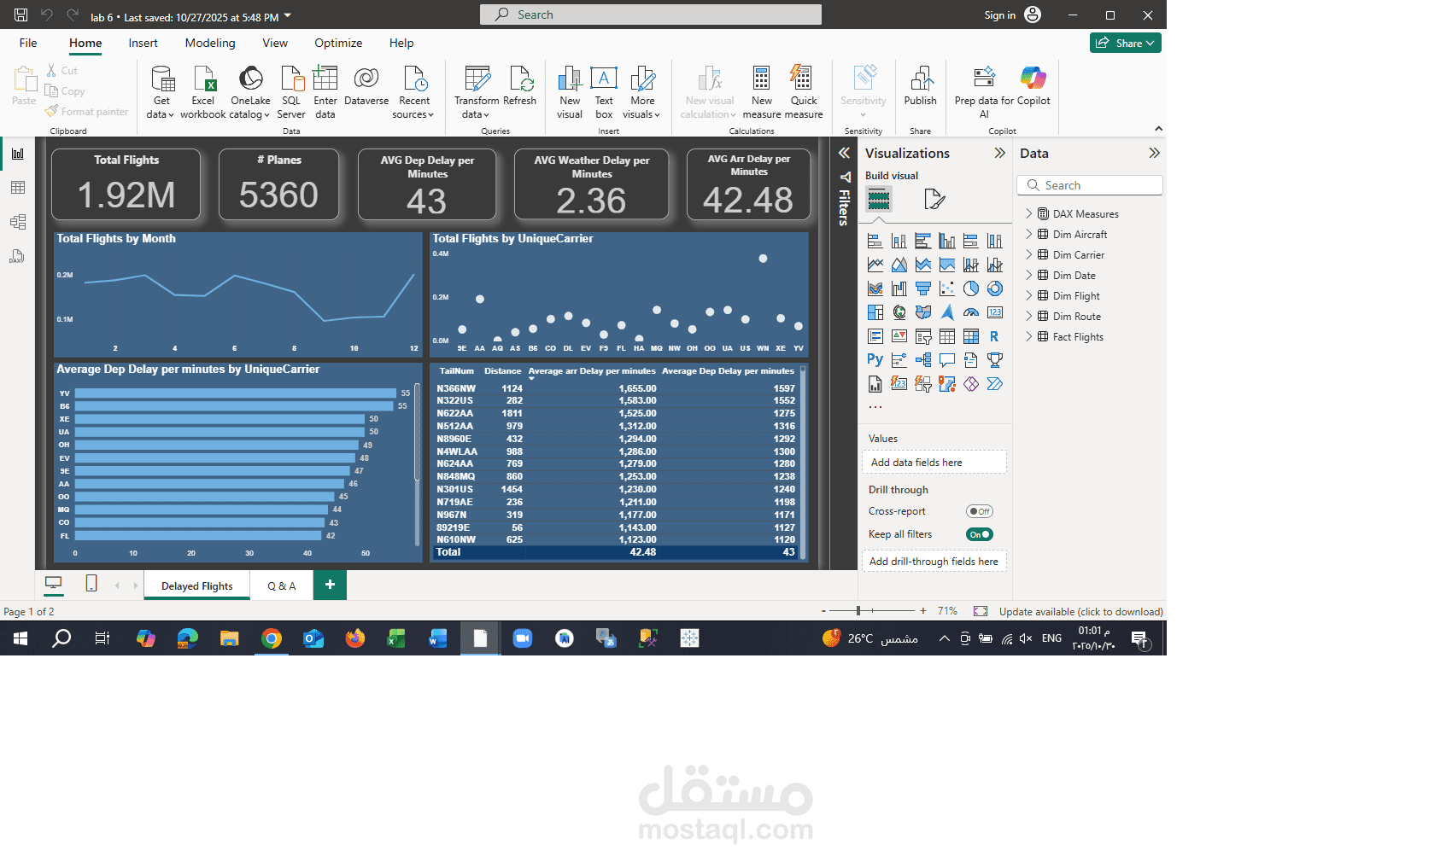Click the Search field in the Data pane

point(1089,184)
